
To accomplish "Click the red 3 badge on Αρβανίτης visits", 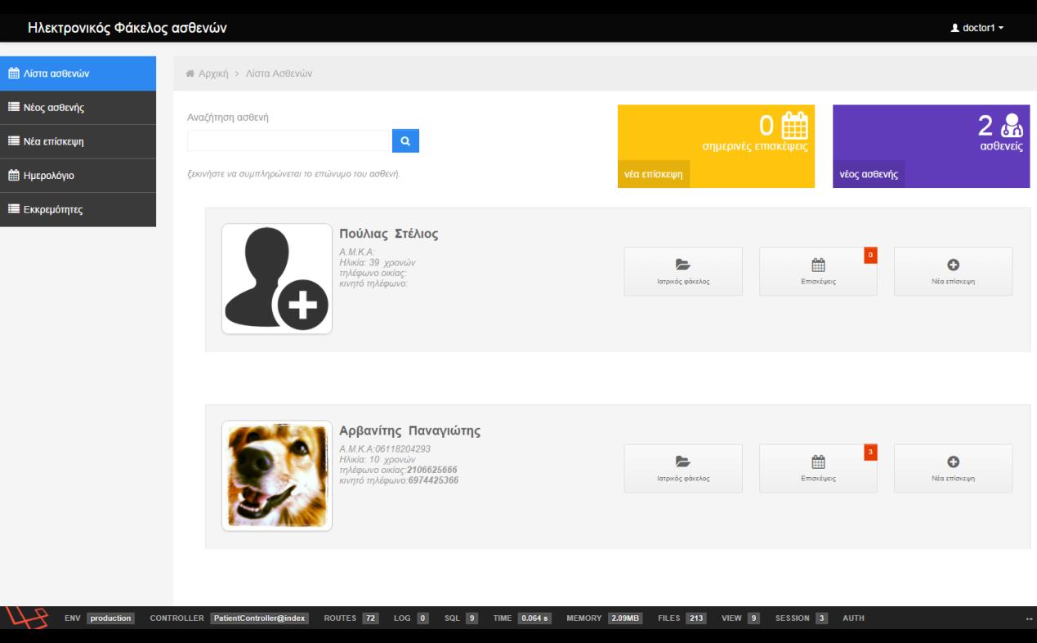I will [870, 452].
